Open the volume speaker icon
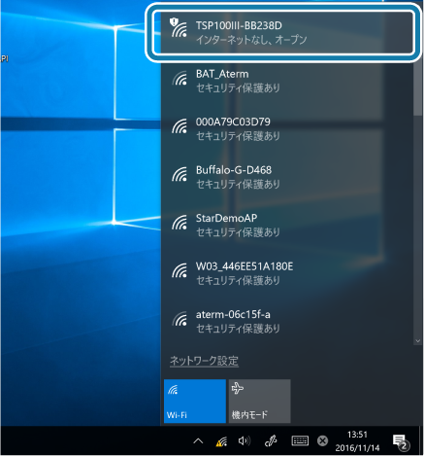 click(x=245, y=441)
